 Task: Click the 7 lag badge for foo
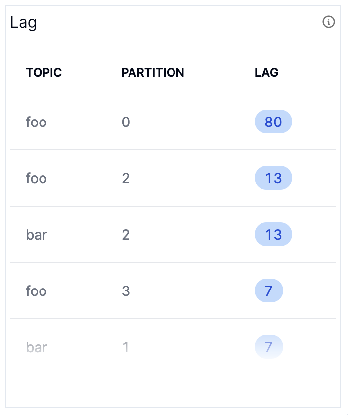[x=269, y=291]
